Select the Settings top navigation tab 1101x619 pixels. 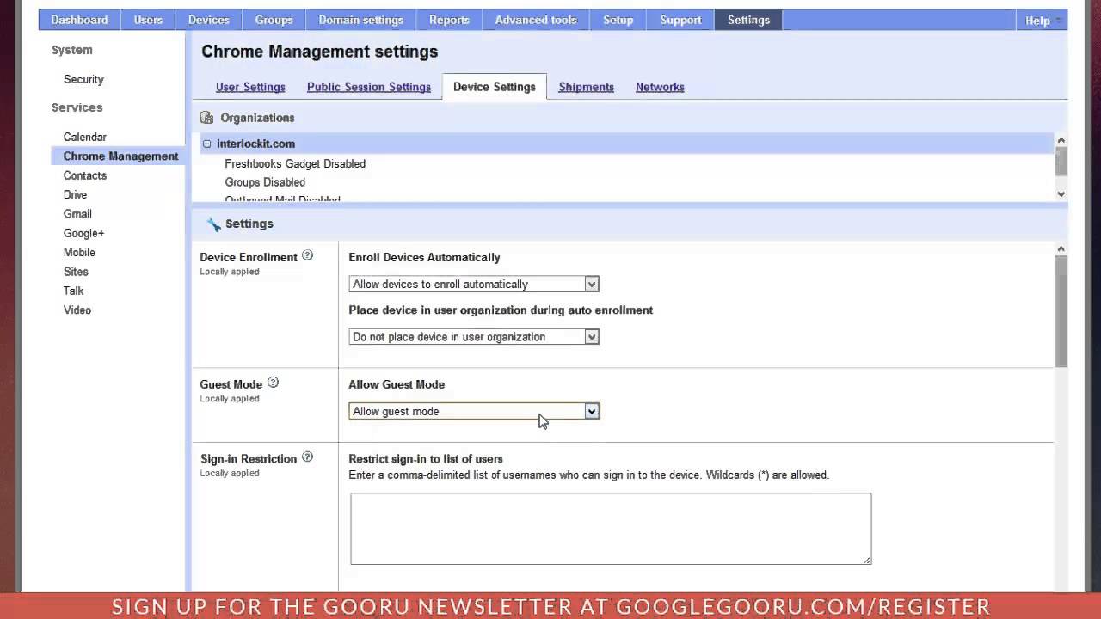click(749, 20)
